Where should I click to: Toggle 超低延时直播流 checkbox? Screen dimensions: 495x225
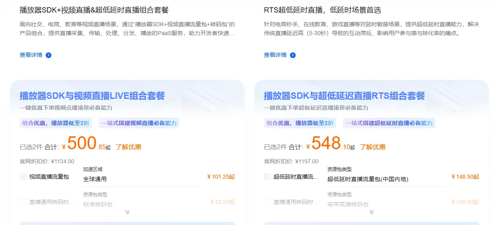(267, 177)
